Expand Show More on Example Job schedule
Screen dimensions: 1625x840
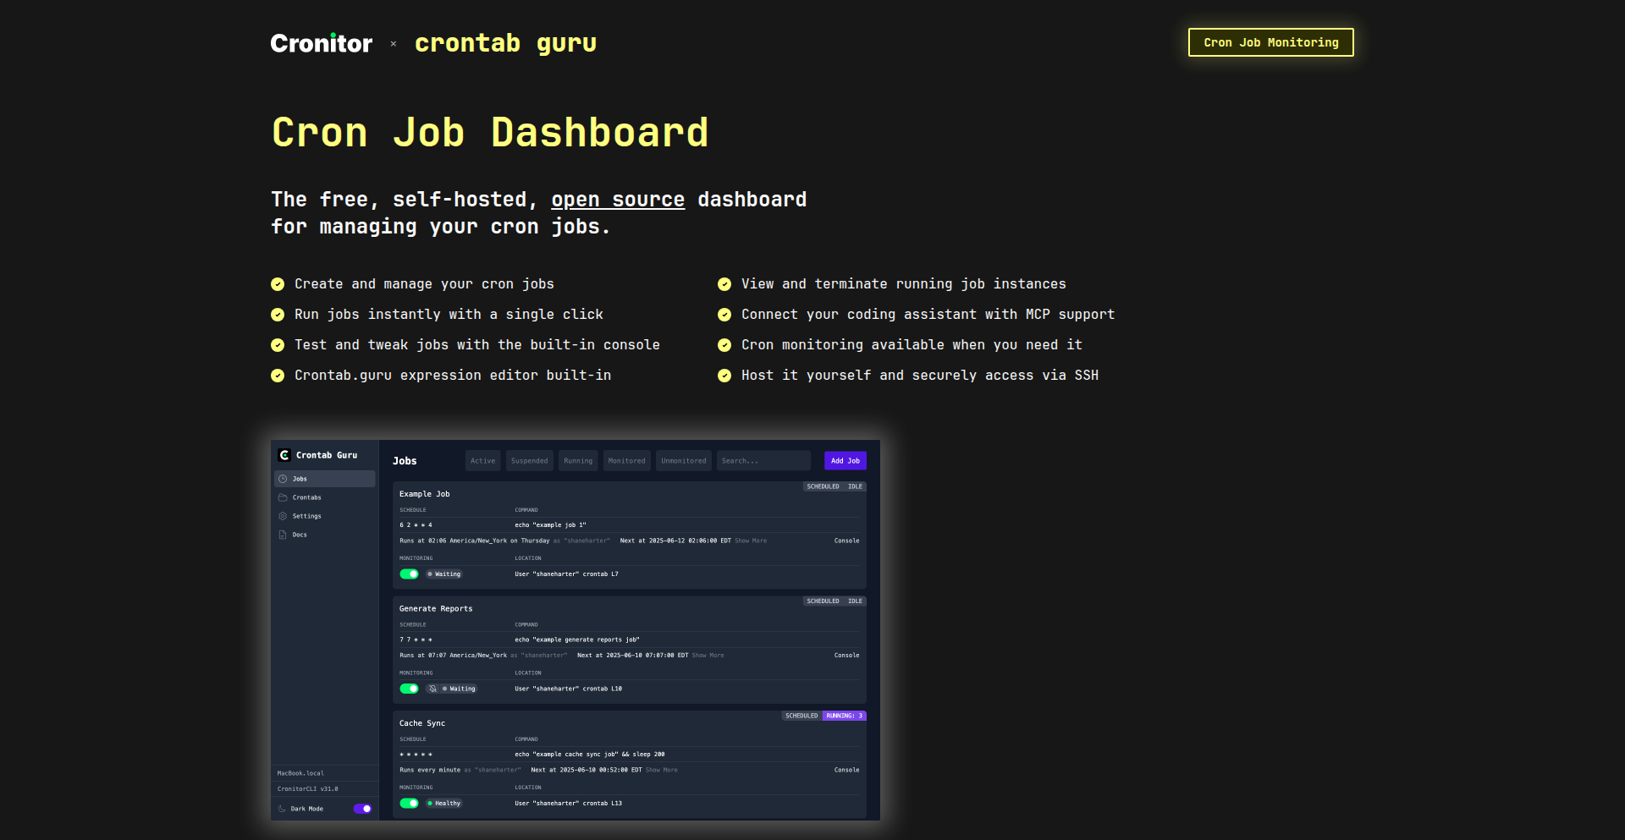(751, 541)
